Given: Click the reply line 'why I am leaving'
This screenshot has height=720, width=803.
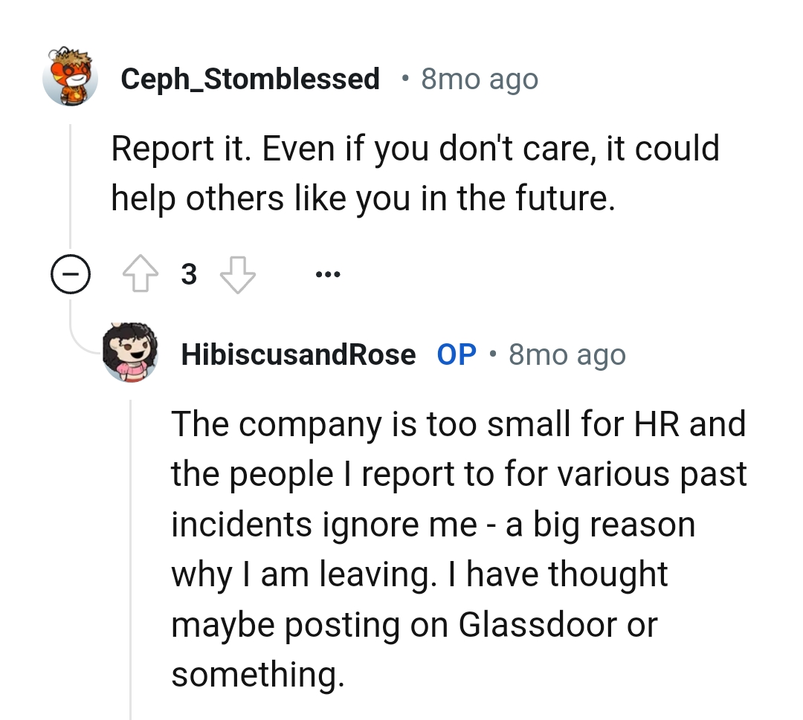Looking at the screenshot, I should pyautogui.click(x=419, y=575).
